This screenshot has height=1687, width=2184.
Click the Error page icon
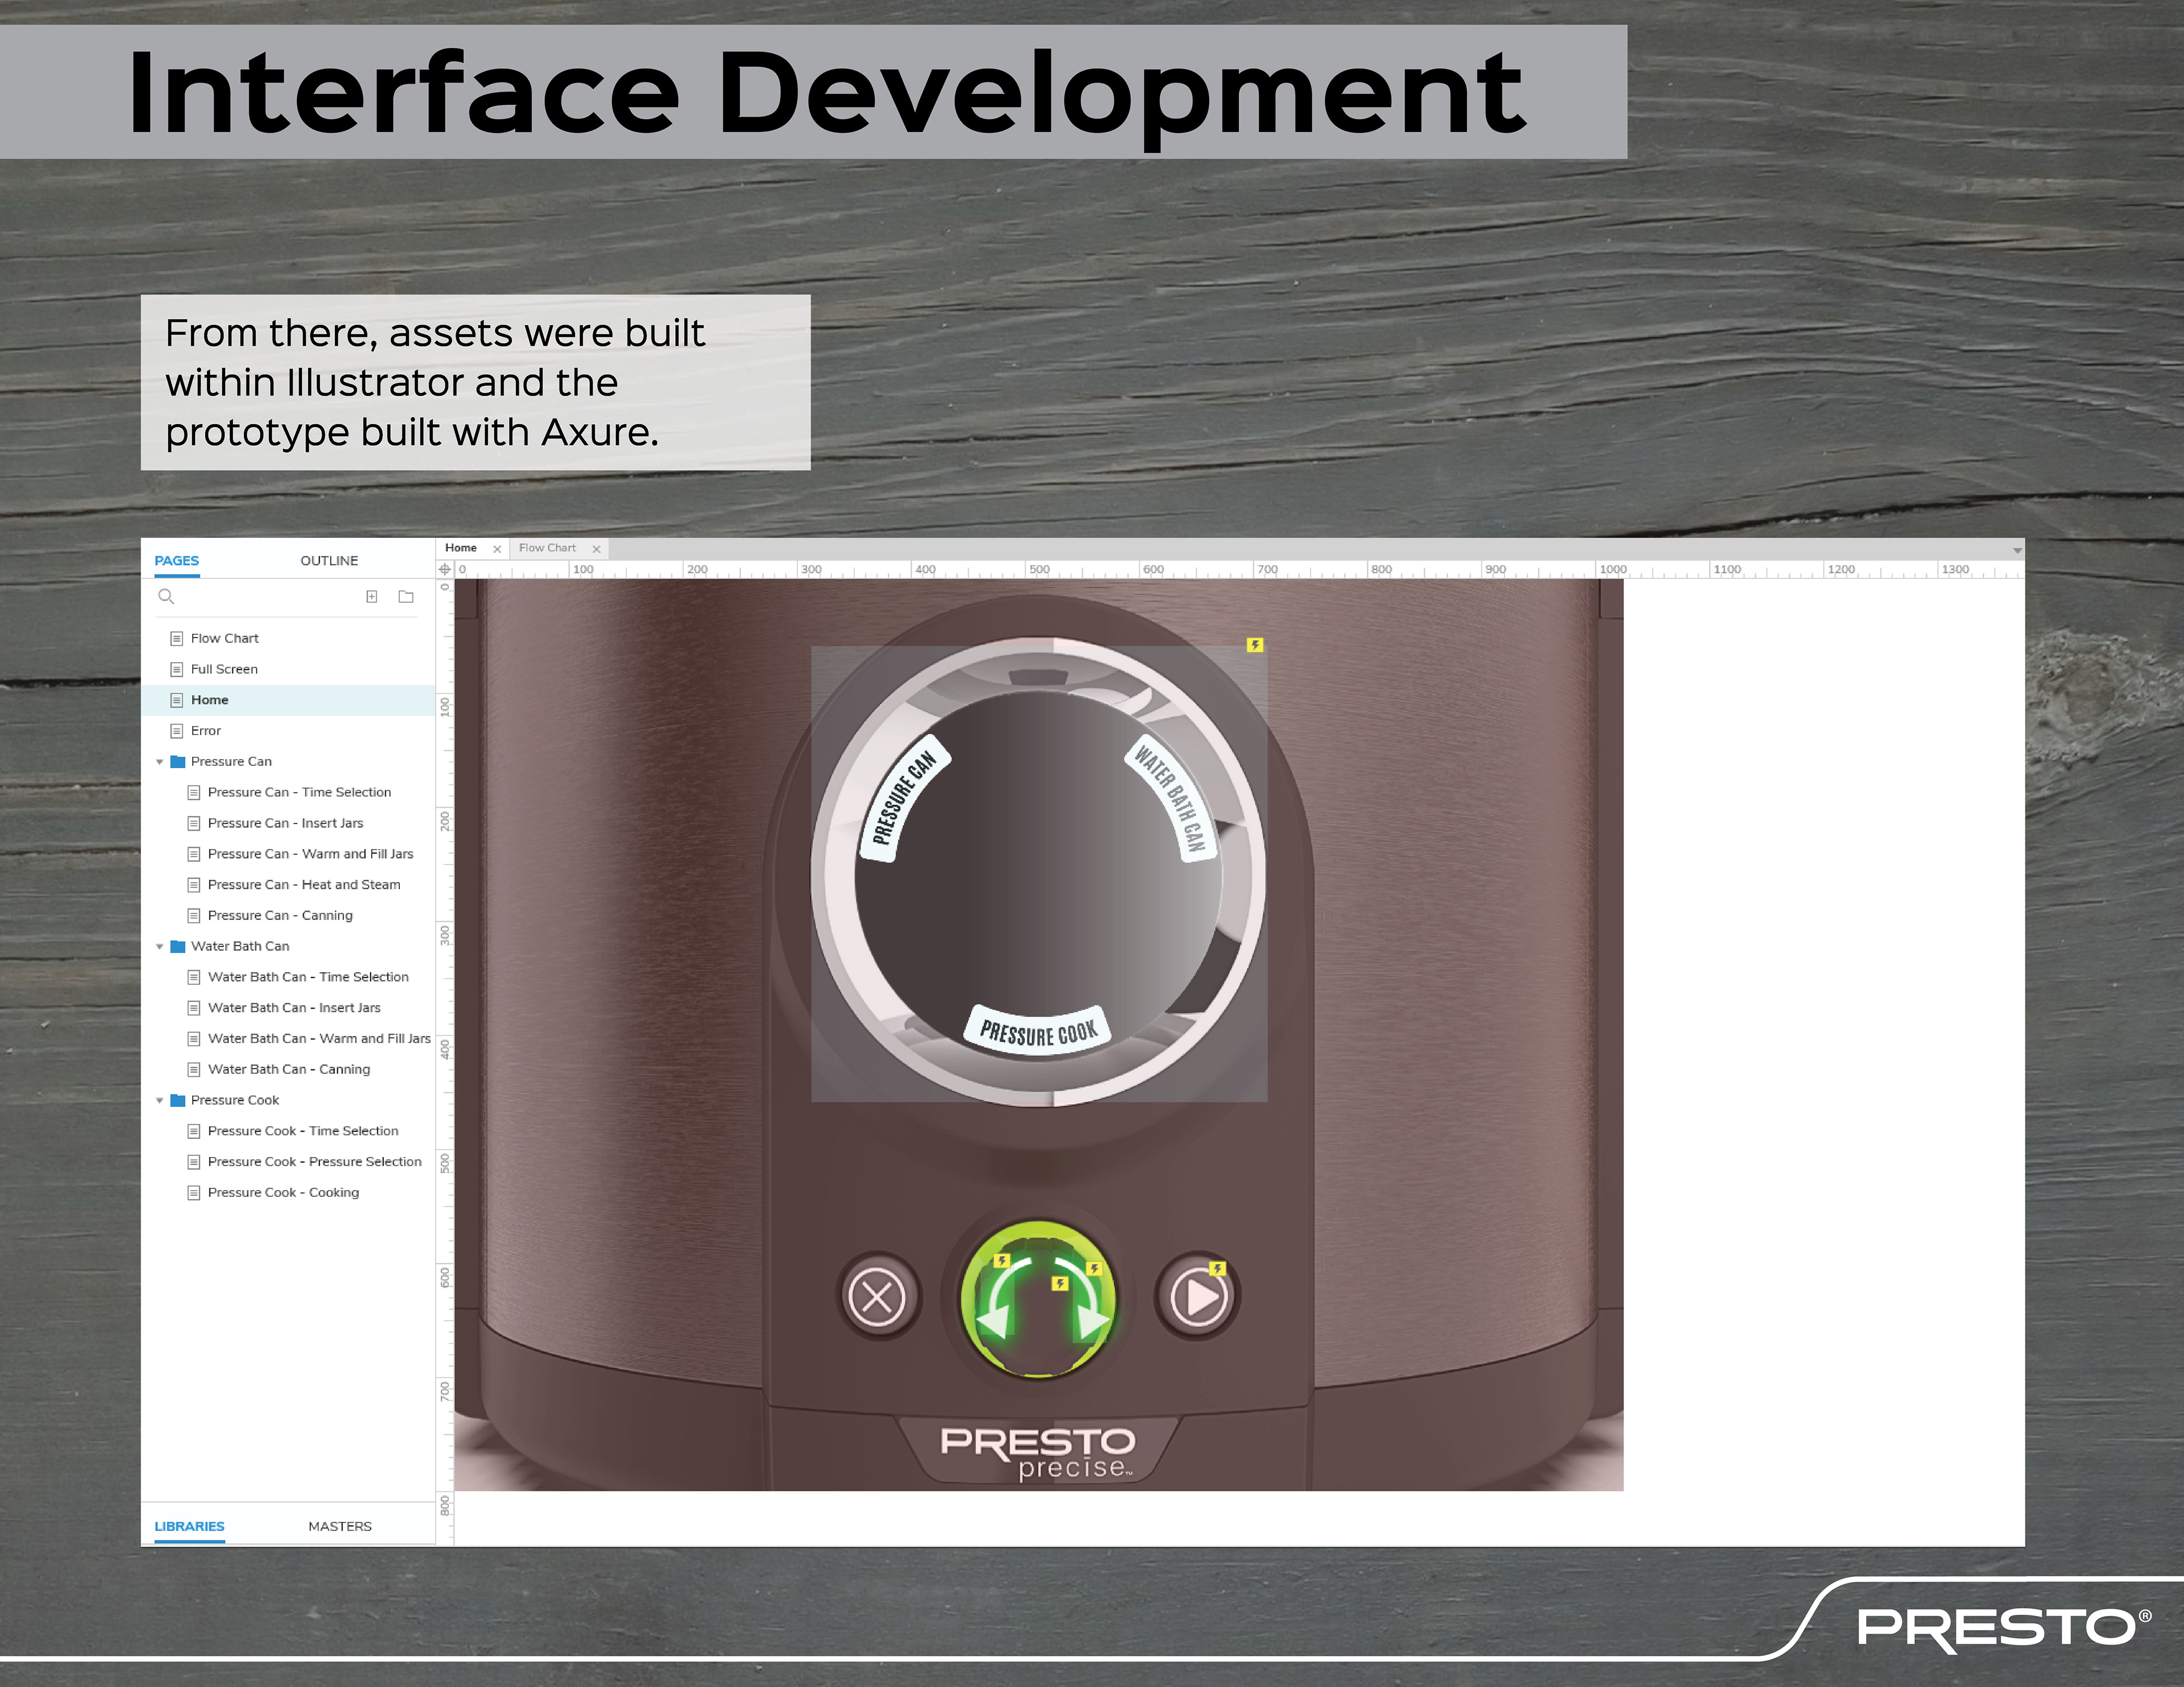(177, 731)
